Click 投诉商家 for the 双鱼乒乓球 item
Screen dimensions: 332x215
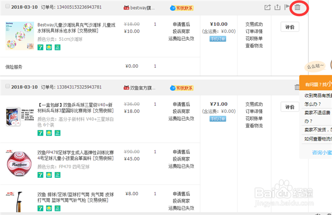(181, 112)
